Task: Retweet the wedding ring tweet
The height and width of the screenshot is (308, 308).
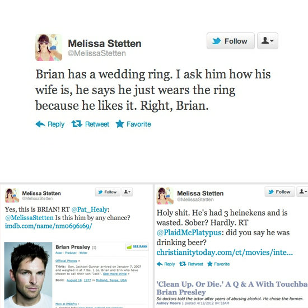Action: 90,124
